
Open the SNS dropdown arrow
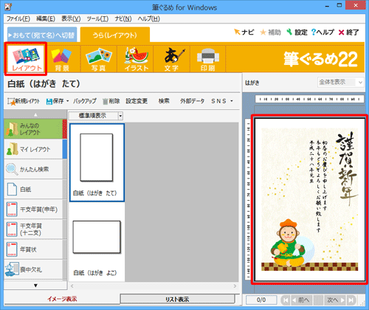[232, 101]
